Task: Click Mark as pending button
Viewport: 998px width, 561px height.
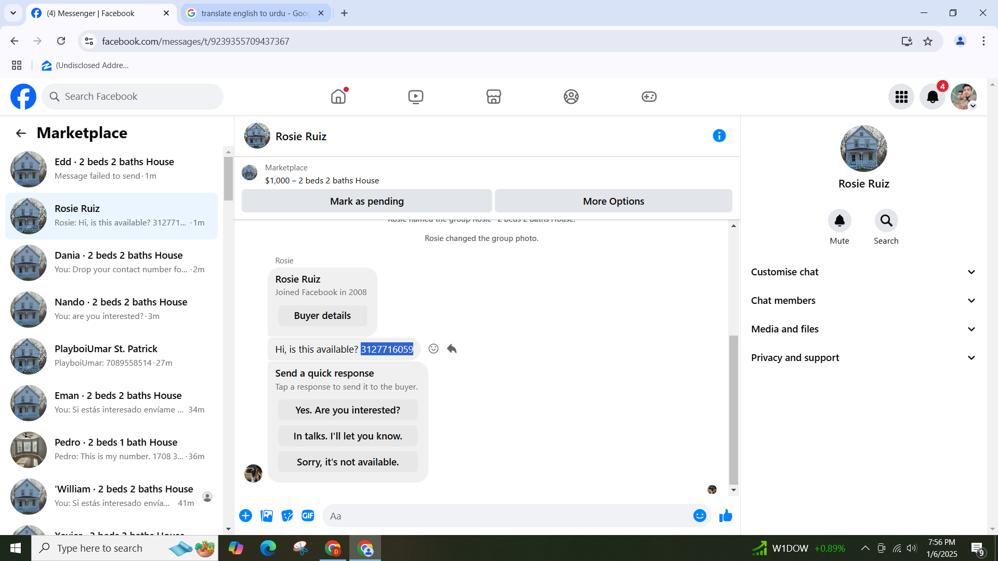Action: pyautogui.click(x=366, y=201)
